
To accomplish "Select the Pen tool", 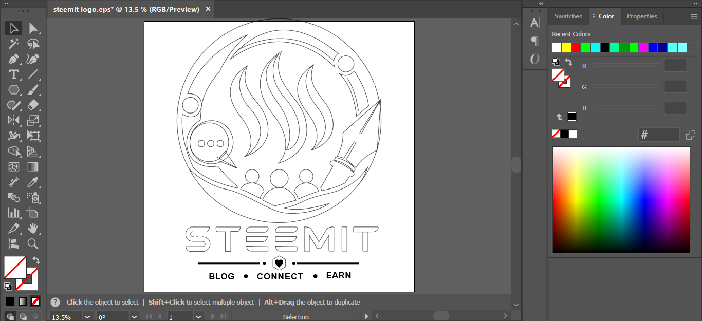I will click(x=13, y=59).
